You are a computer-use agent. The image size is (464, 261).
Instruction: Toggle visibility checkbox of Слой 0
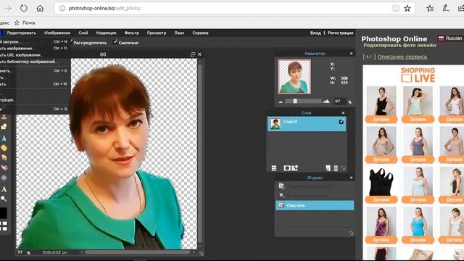(341, 122)
